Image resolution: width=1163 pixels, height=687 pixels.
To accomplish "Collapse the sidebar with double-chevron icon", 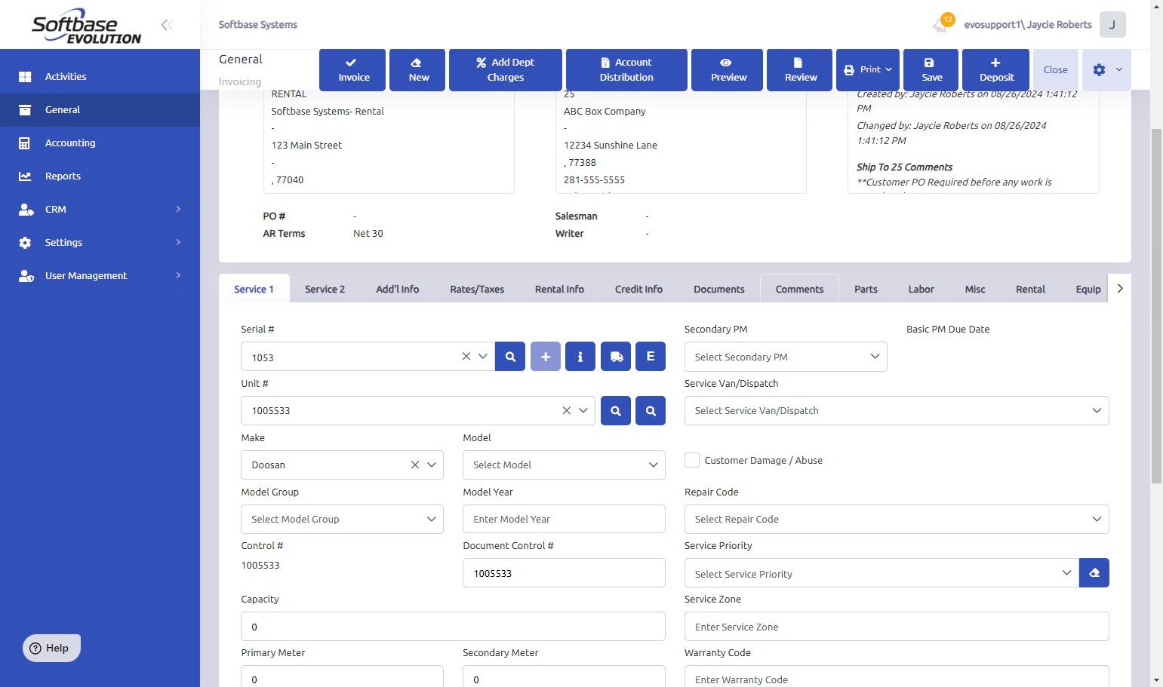I will [167, 25].
